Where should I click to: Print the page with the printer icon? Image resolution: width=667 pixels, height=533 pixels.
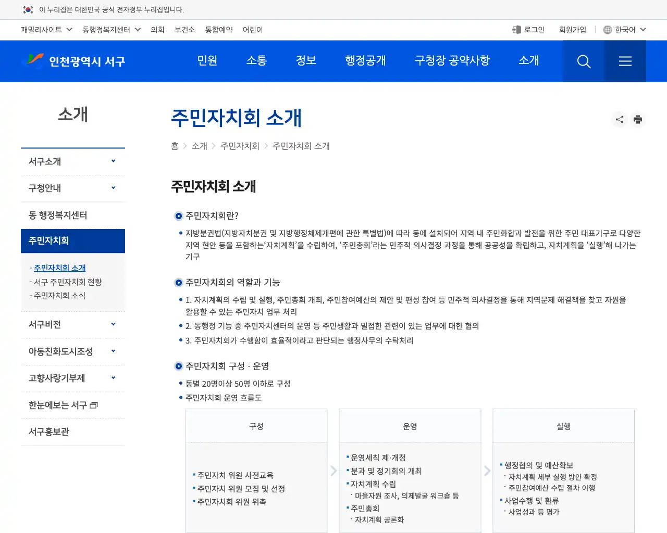(x=638, y=119)
